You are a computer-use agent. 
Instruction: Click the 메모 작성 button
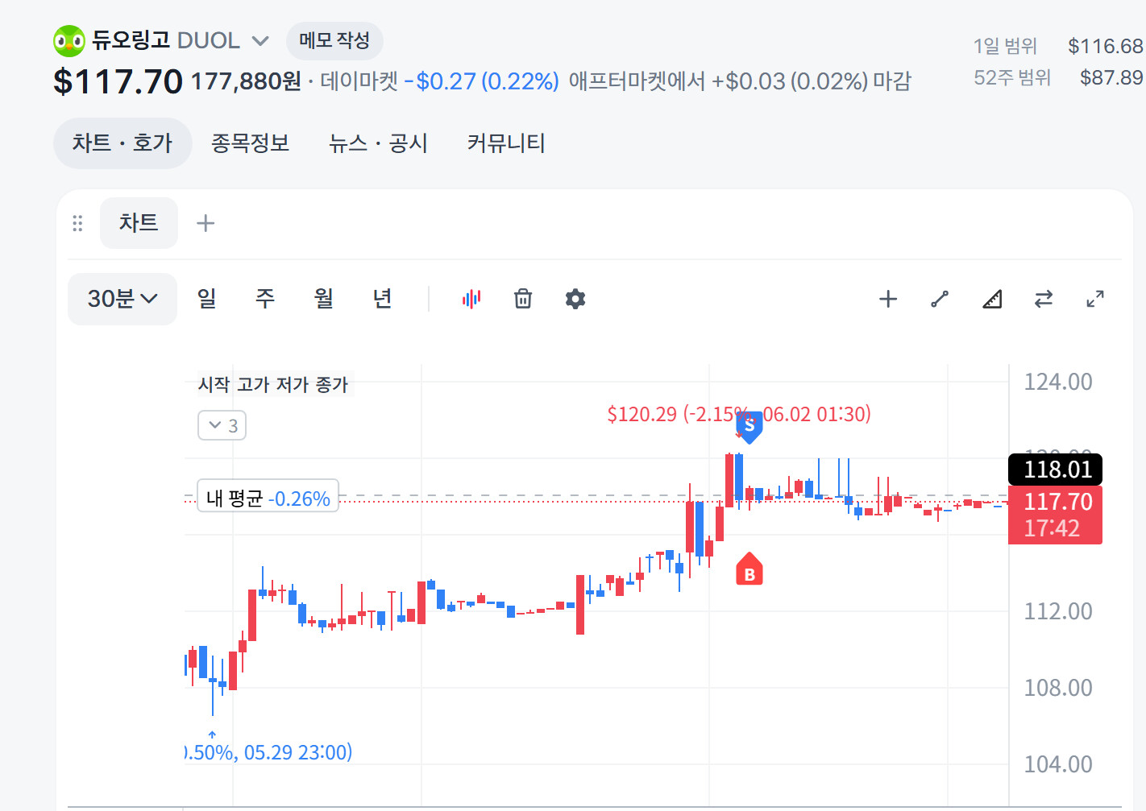(334, 40)
